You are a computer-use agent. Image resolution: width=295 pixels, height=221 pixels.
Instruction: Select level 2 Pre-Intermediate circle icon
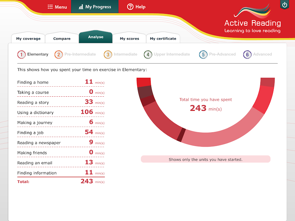pos(58,55)
